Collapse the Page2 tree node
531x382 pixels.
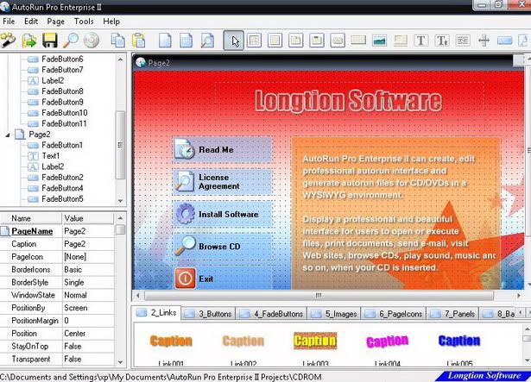[x=8, y=135]
